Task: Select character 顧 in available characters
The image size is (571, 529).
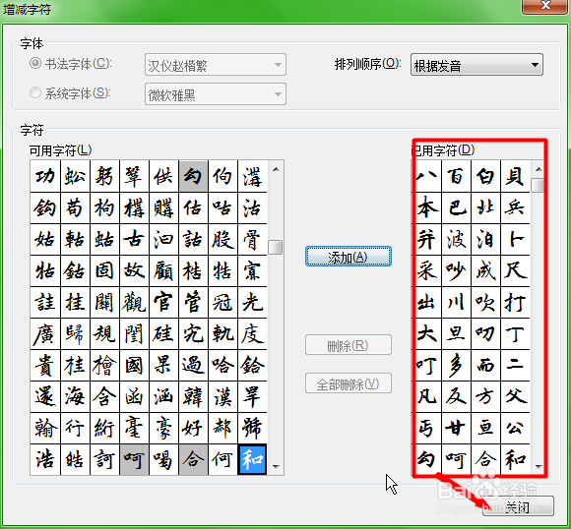Action: 163,270
